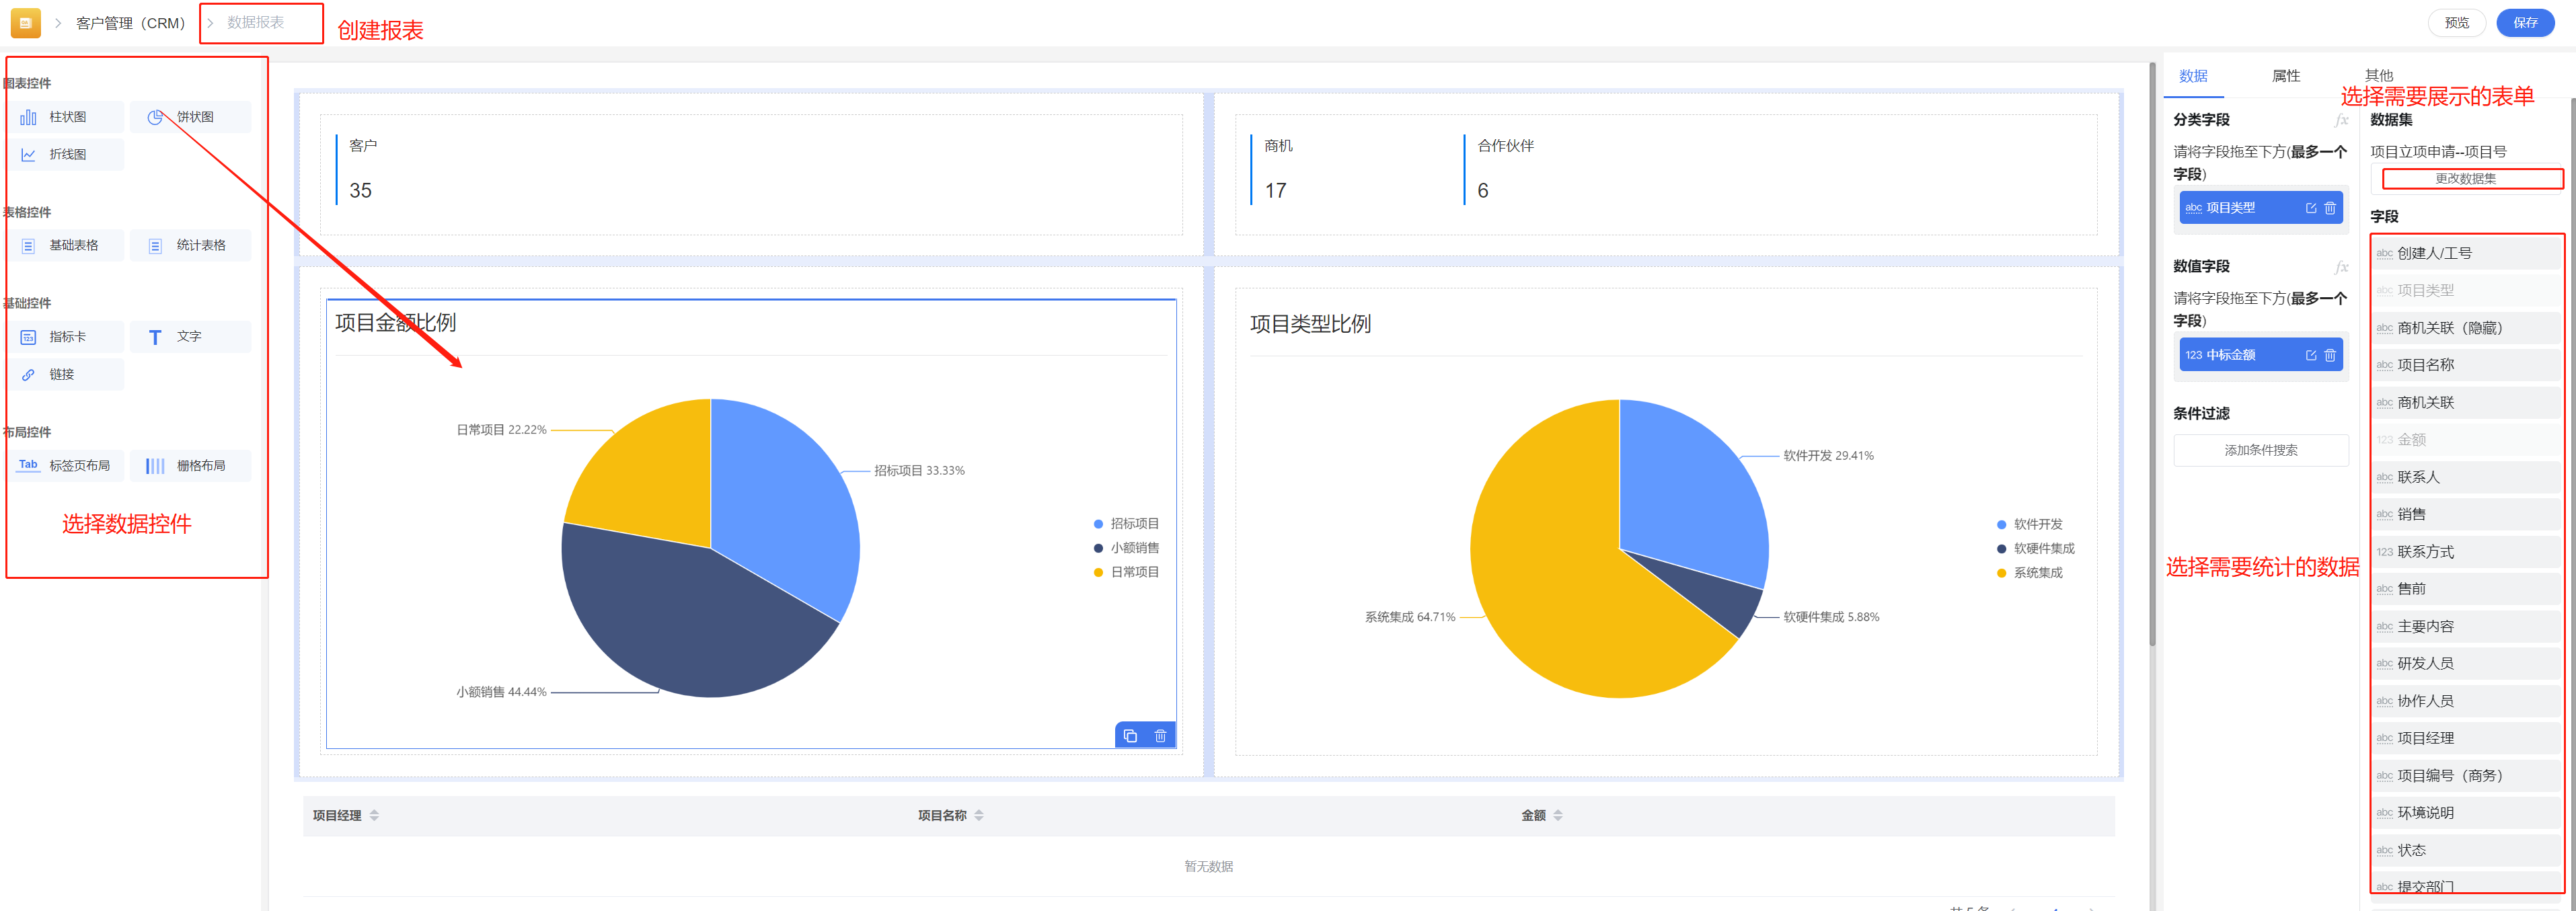Toggle 系统集成 legend entry
Screen dimensions: 2576x911
coord(2030,573)
